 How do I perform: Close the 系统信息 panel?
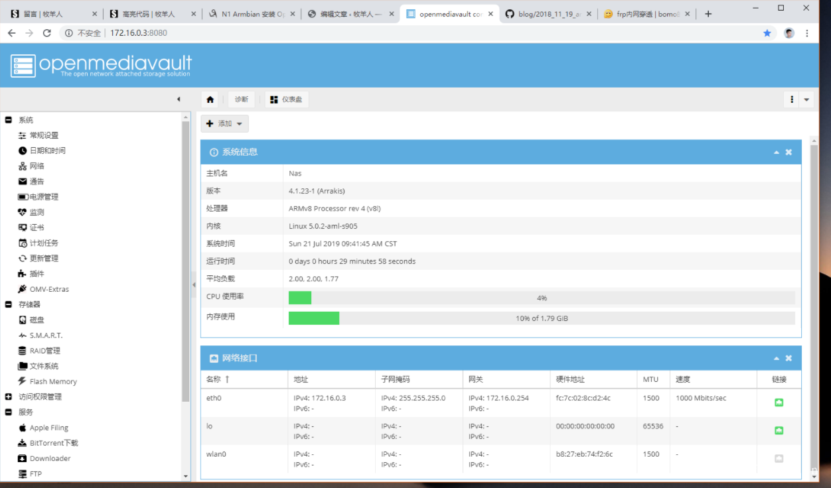pos(789,152)
